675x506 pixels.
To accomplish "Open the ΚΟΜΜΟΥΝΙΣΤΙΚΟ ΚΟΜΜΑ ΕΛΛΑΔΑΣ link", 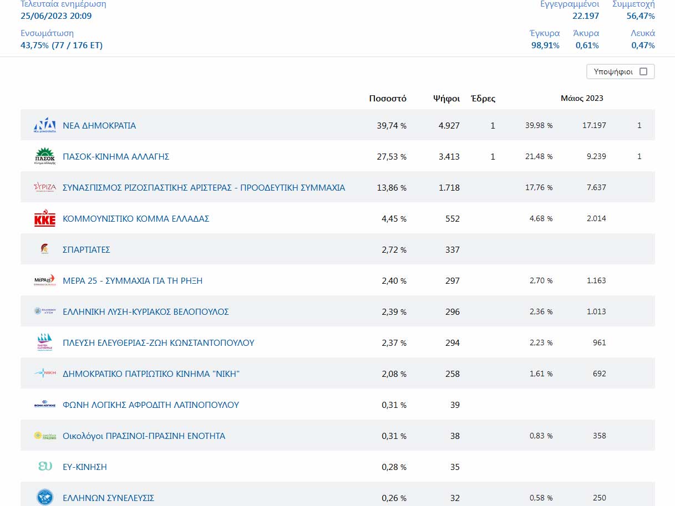I will point(136,219).
